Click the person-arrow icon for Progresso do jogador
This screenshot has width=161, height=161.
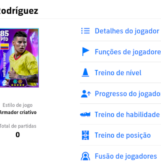(86, 94)
